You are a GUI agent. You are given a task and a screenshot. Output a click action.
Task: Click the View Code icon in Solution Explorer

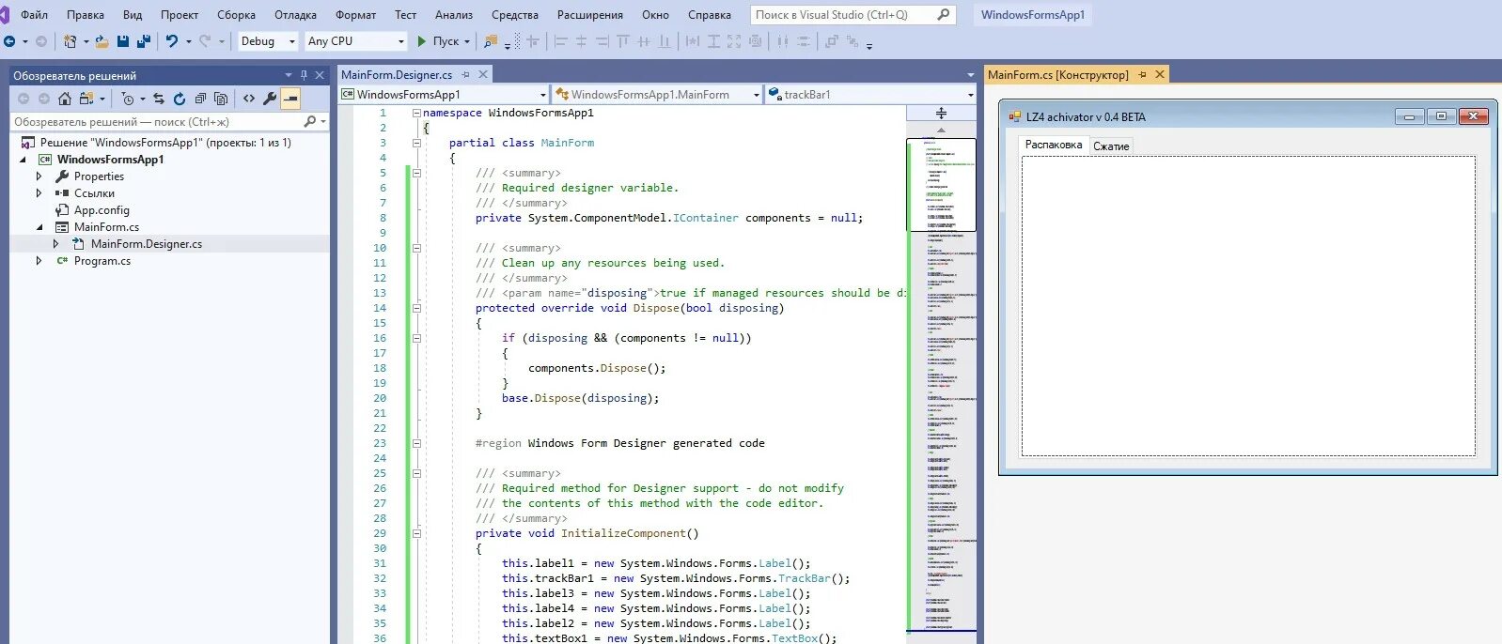249,99
